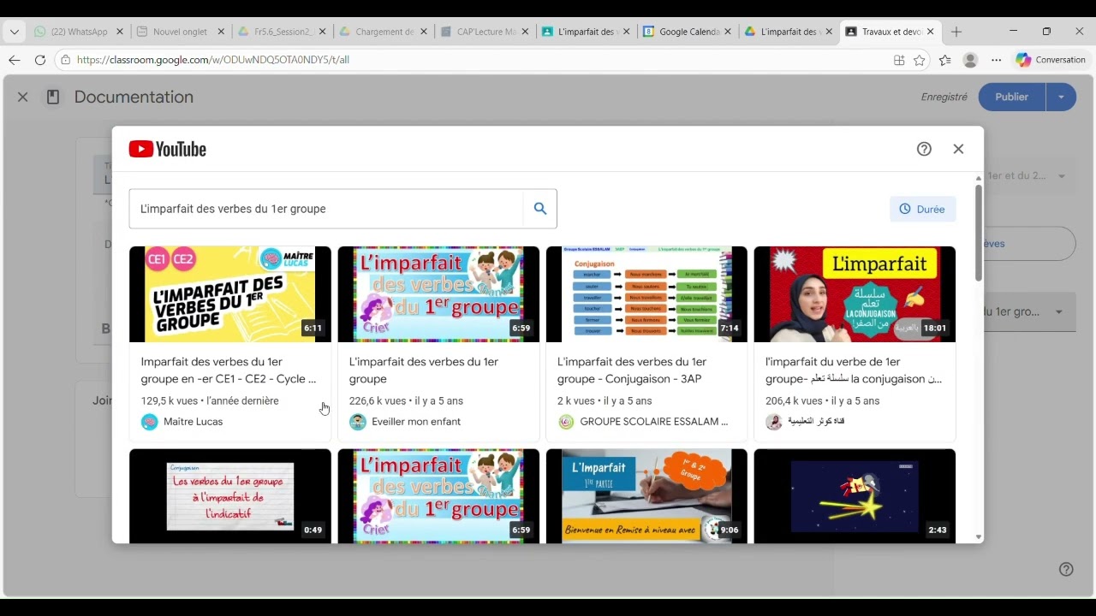Click the "Maître Lucas" channel name
Image resolution: width=1096 pixels, height=616 pixels.
coord(193,422)
